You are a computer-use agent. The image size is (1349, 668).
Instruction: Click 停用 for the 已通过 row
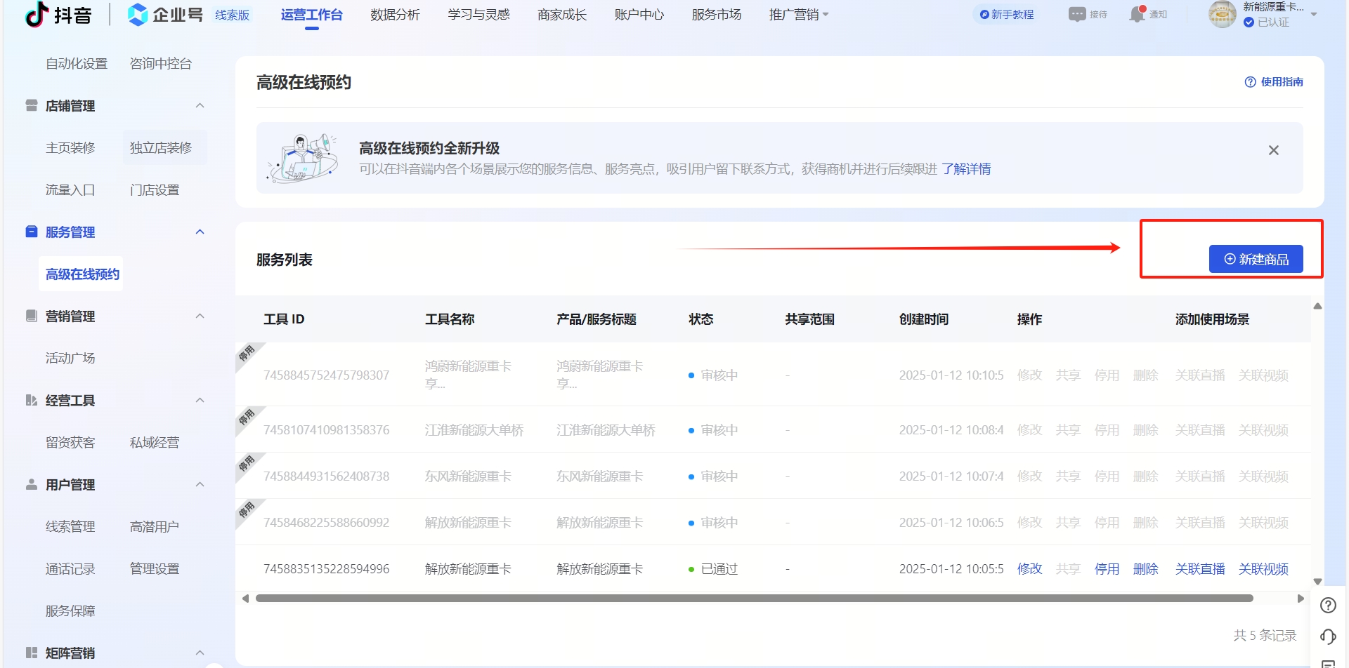1107,569
